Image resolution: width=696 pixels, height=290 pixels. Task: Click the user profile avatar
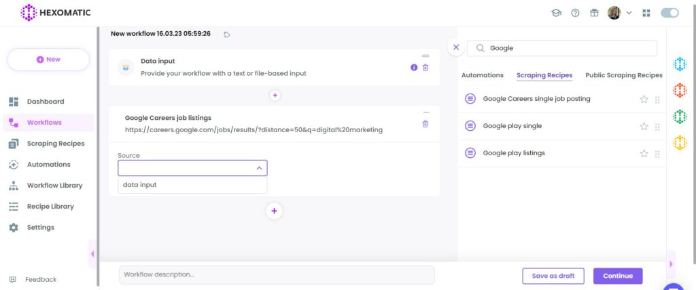click(614, 13)
